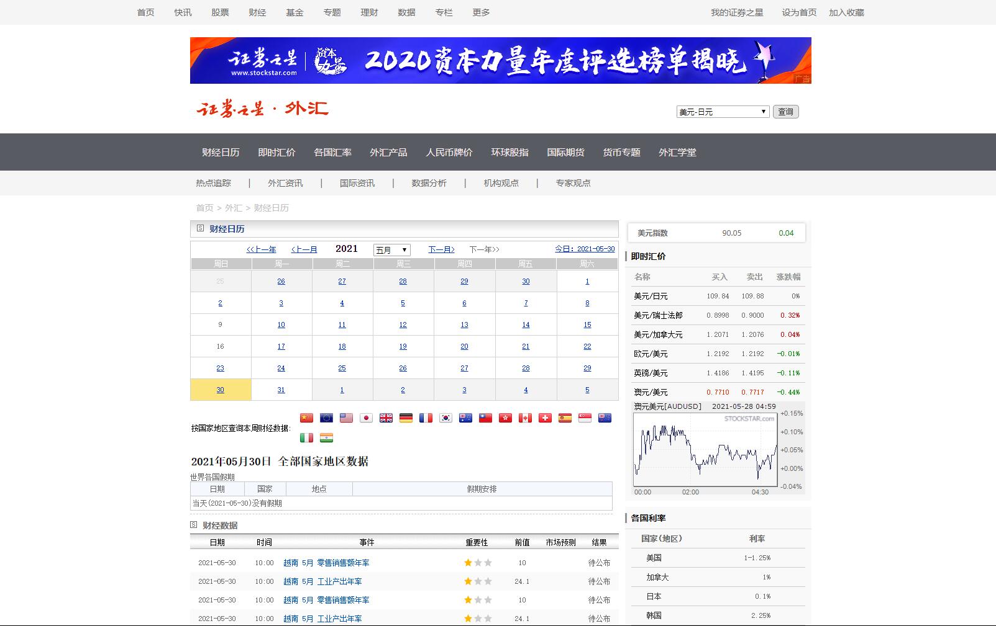Expand the 五月 month dropdown
Viewport: 996px width, 626px height.
pos(391,250)
